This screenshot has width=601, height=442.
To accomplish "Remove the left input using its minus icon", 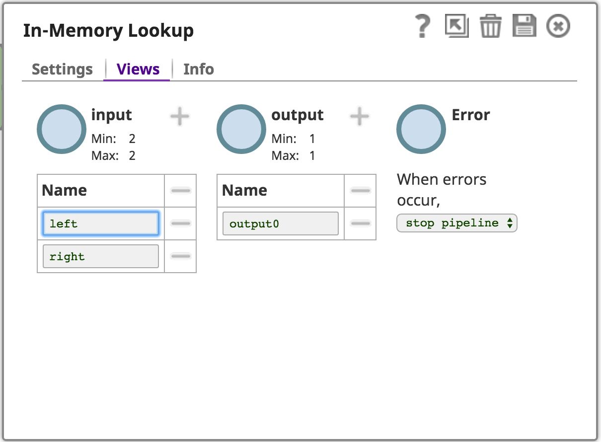I will coord(180,223).
